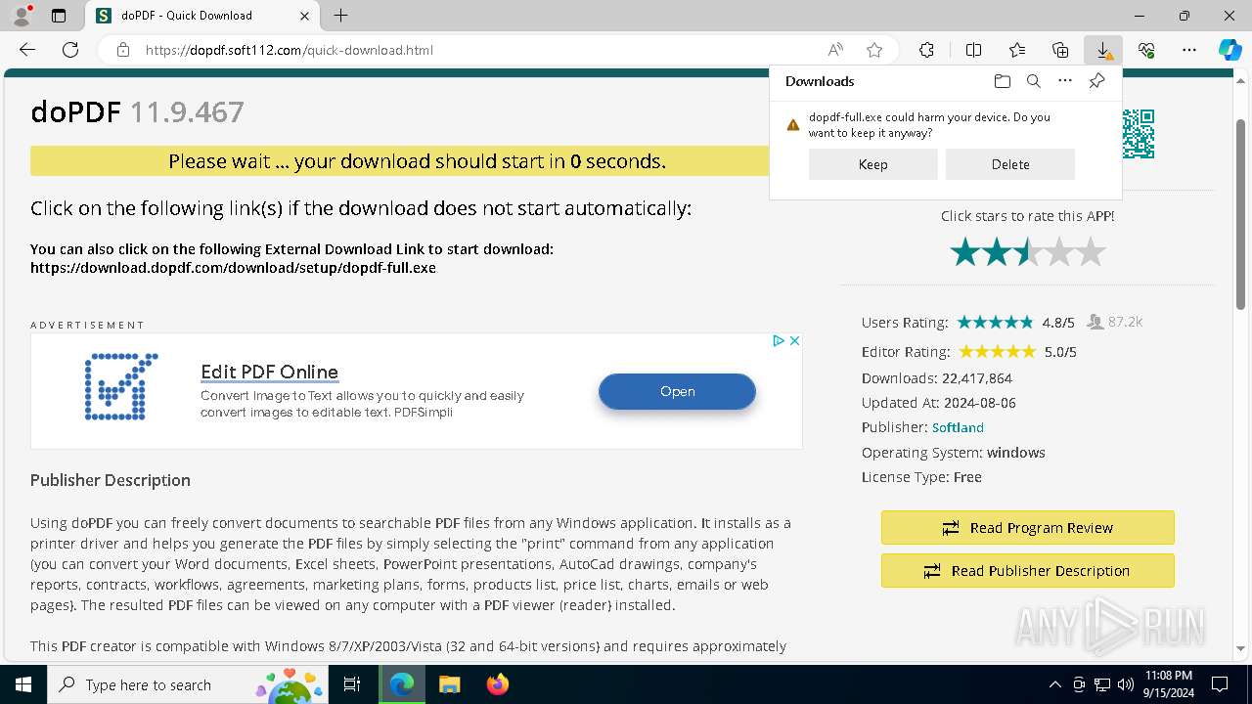Click the browser Back arrow

[27, 50]
